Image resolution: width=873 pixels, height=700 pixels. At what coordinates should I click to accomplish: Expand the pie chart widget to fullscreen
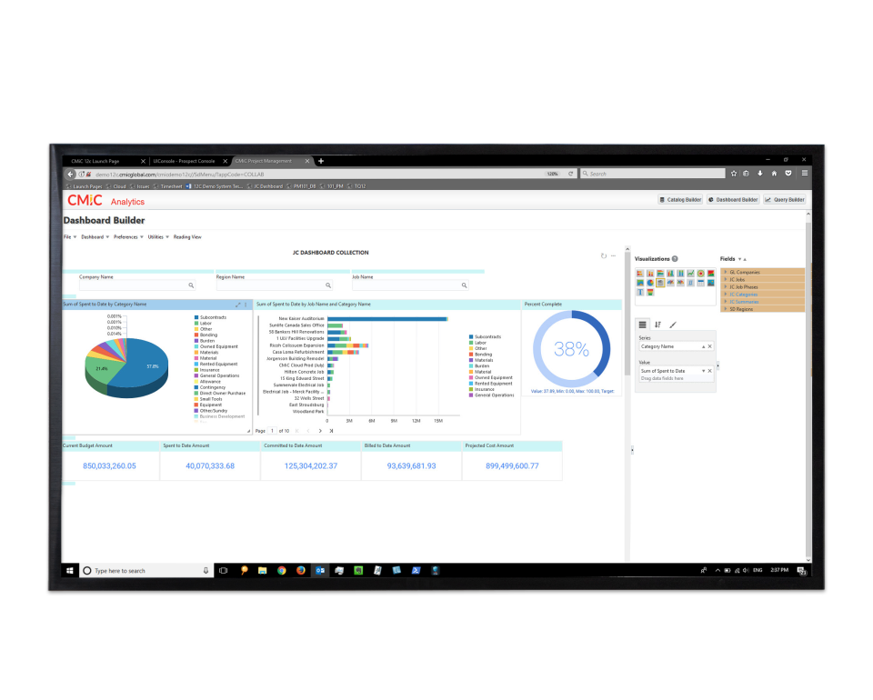coord(237,305)
